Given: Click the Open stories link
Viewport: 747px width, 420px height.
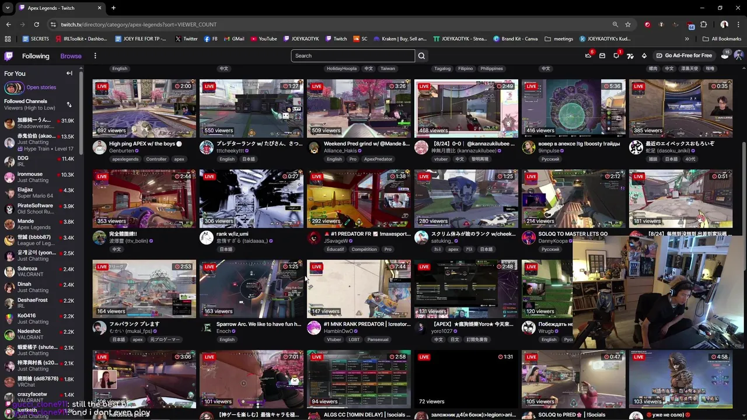Looking at the screenshot, I should tap(41, 87).
